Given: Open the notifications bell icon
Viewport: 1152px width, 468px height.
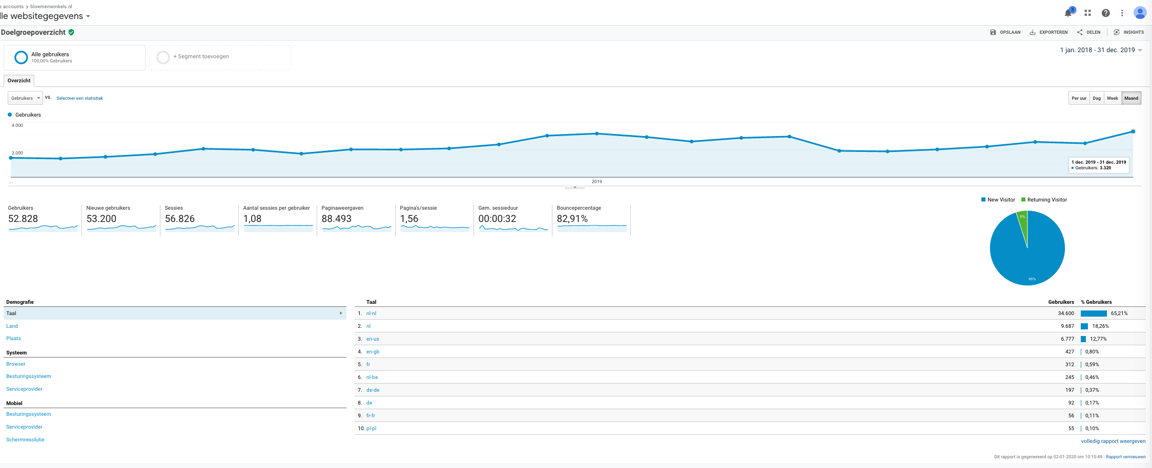Looking at the screenshot, I should click(x=1068, y=13).
